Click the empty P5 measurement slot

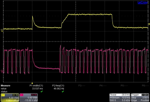point(124,85)
